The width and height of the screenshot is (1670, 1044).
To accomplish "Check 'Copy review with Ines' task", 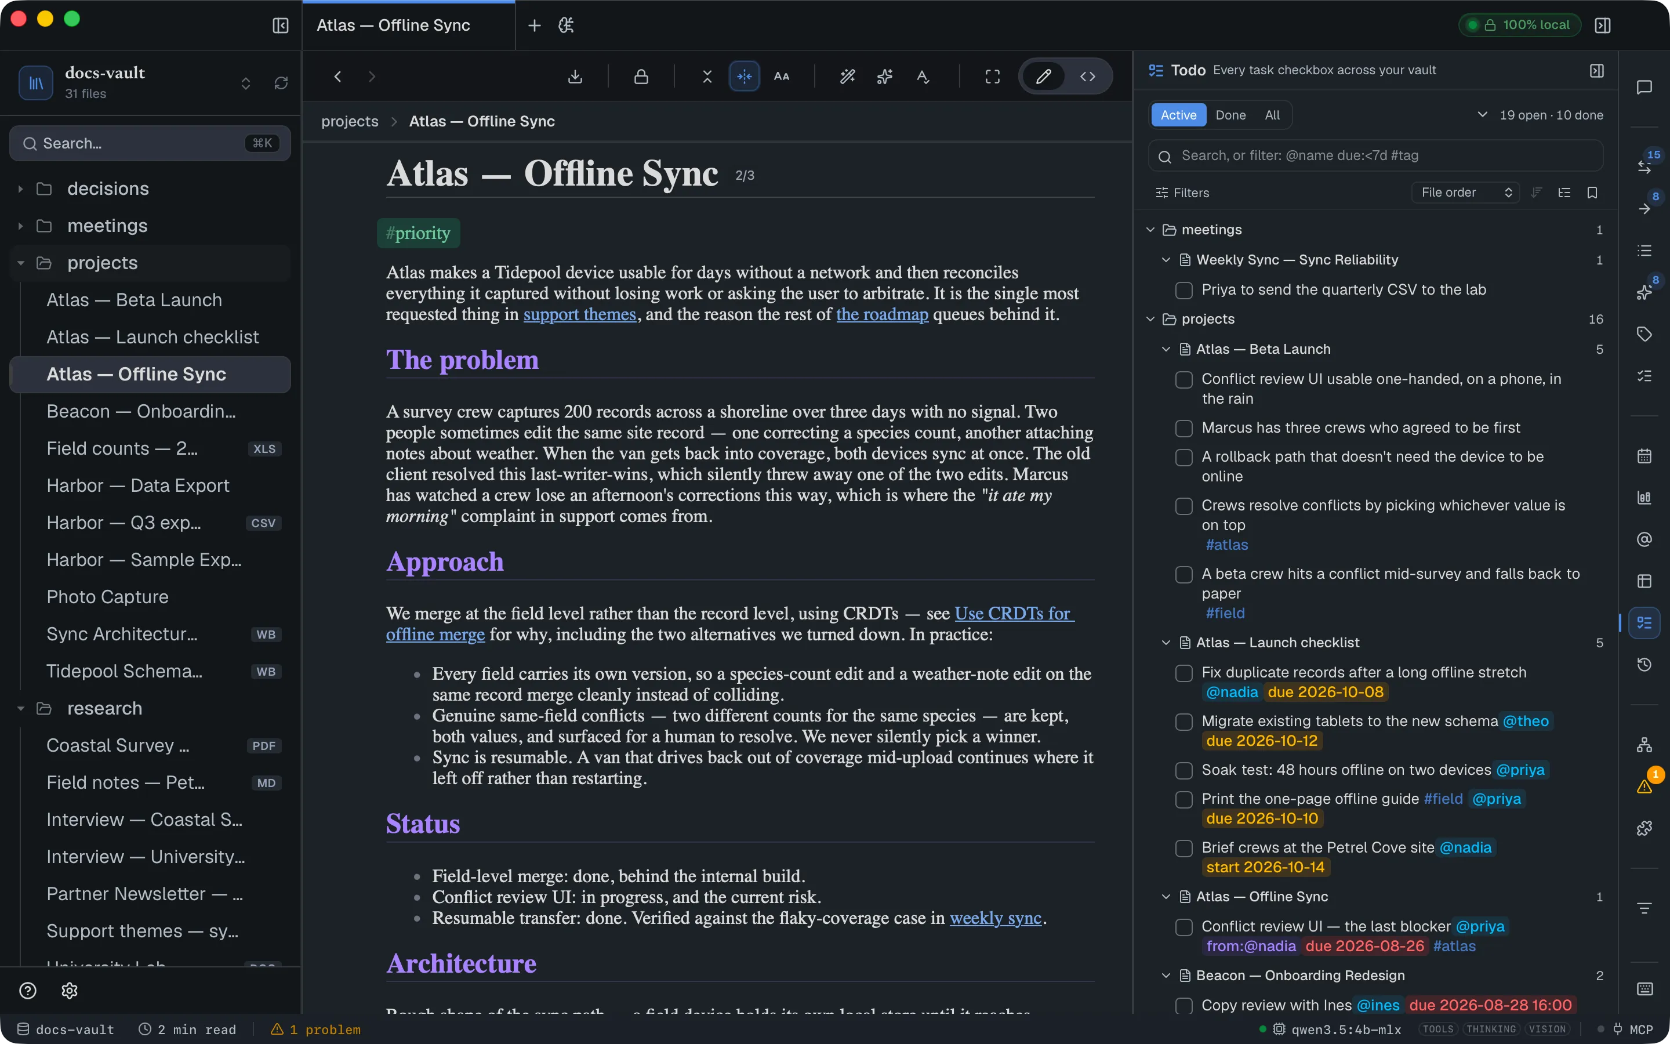I will coord(1184,1005).
